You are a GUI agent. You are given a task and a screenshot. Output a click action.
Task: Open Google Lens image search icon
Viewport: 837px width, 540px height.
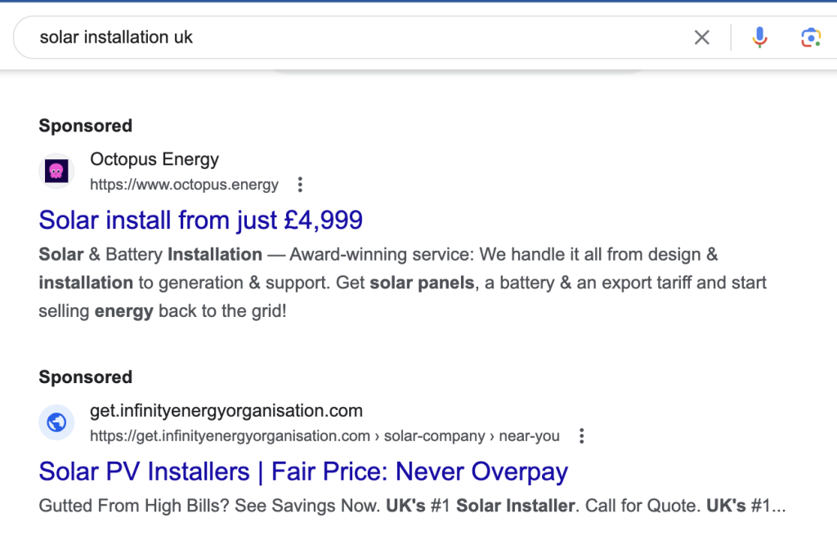click(x=811, y=38)
